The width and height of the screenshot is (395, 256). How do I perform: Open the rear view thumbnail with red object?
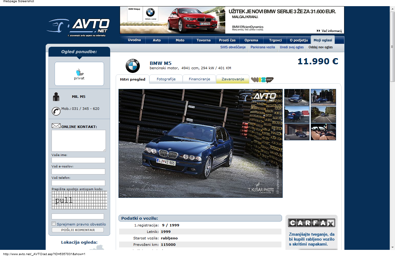click(297, 115)
